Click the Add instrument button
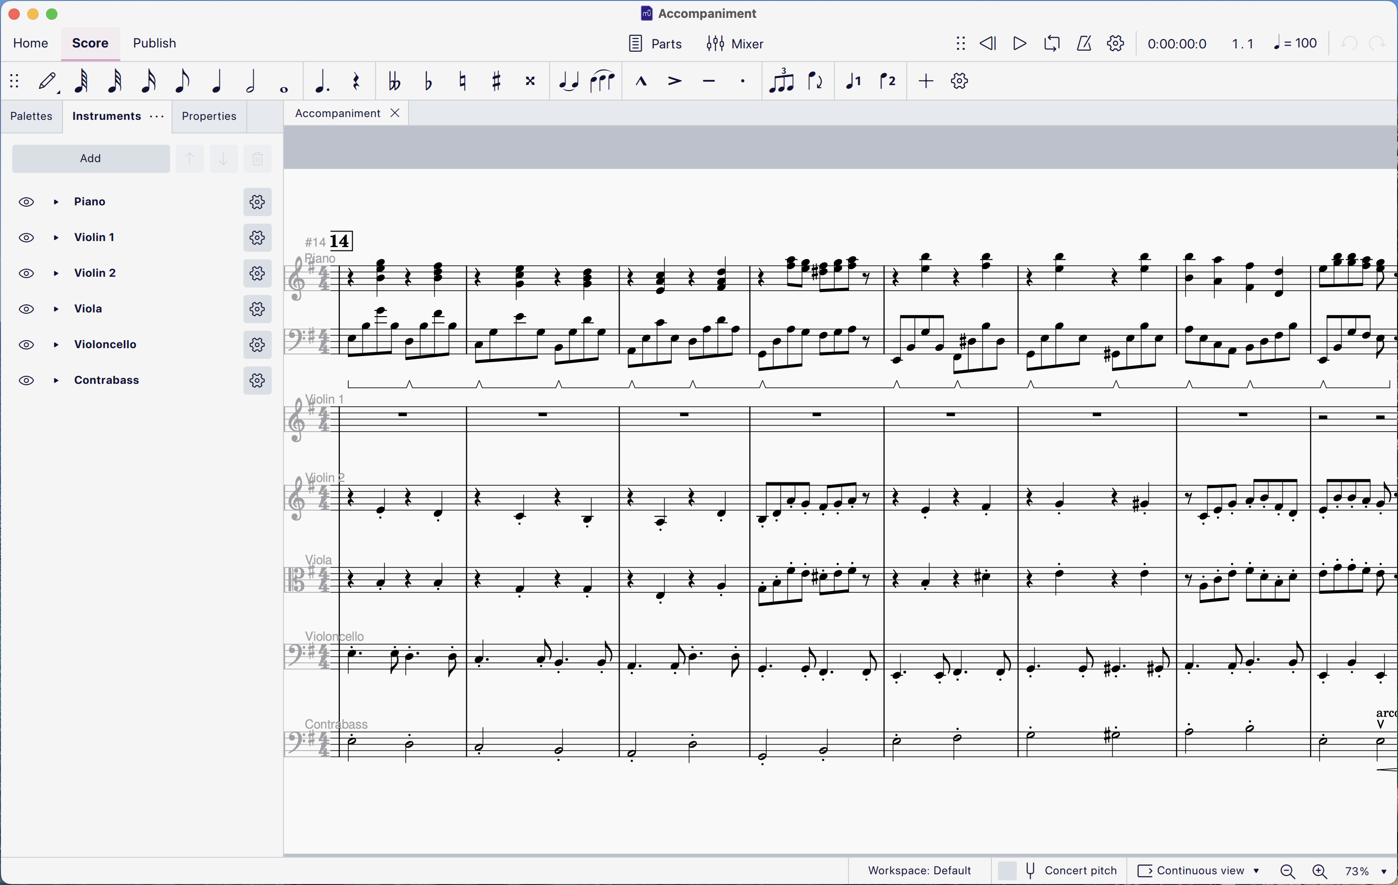The width and height of the screenshot is (1398, 885). tap(91, 158)
